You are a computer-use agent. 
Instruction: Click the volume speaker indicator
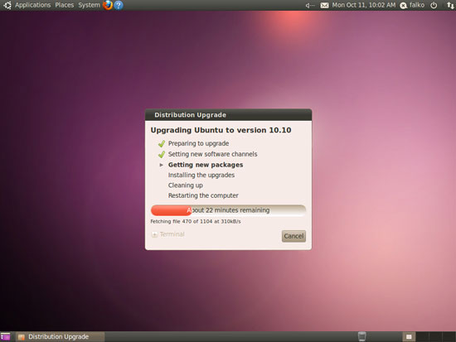[x=310, y=5]
